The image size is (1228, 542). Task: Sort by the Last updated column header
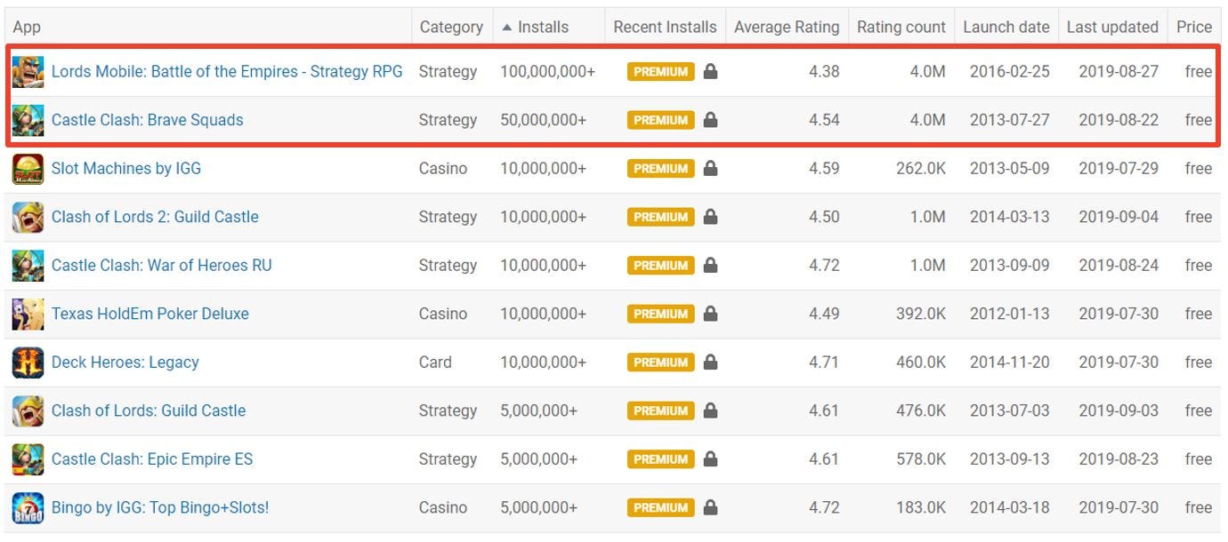(1112, 27)
